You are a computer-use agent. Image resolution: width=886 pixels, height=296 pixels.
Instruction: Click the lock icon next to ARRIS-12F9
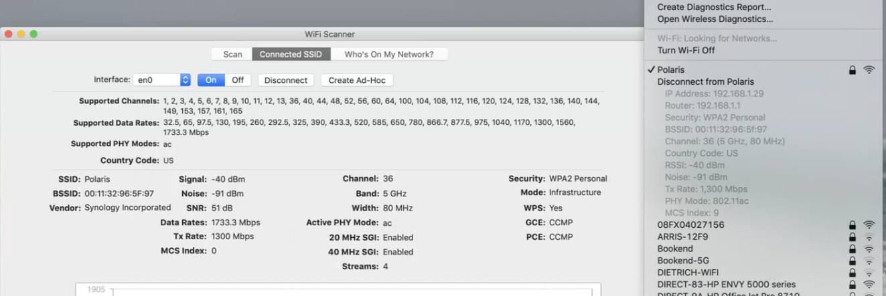(x=853, y=237)
